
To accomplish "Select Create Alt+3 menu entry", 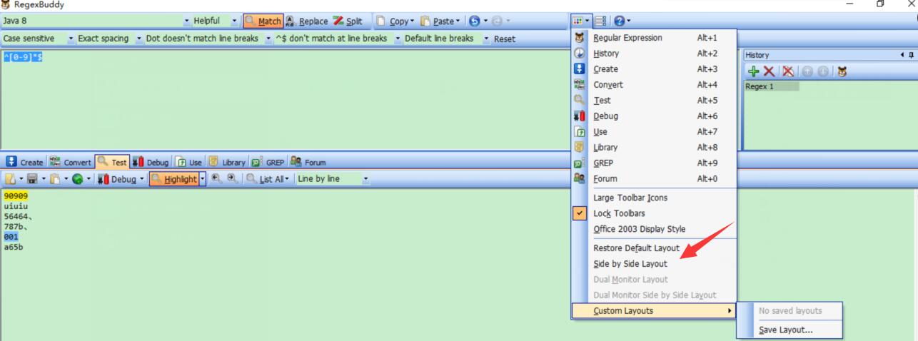I will click(653, 69).
